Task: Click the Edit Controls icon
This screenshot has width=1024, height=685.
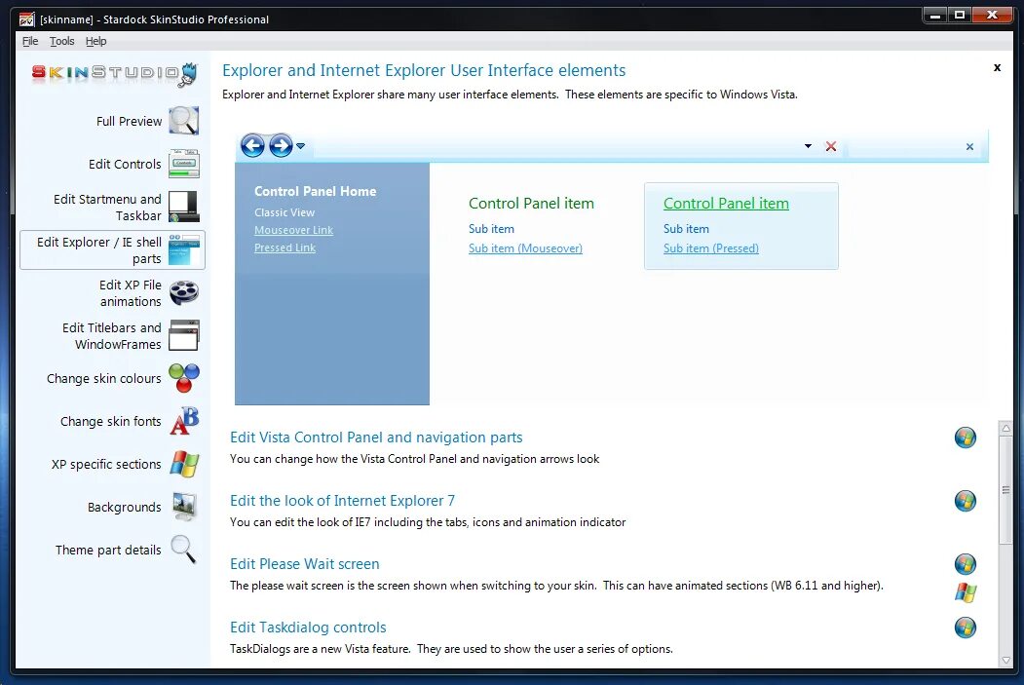Action: click(184, 164)
